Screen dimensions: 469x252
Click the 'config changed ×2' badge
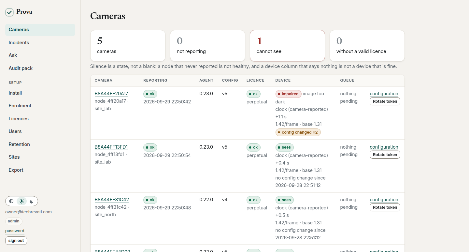[298, 132]
